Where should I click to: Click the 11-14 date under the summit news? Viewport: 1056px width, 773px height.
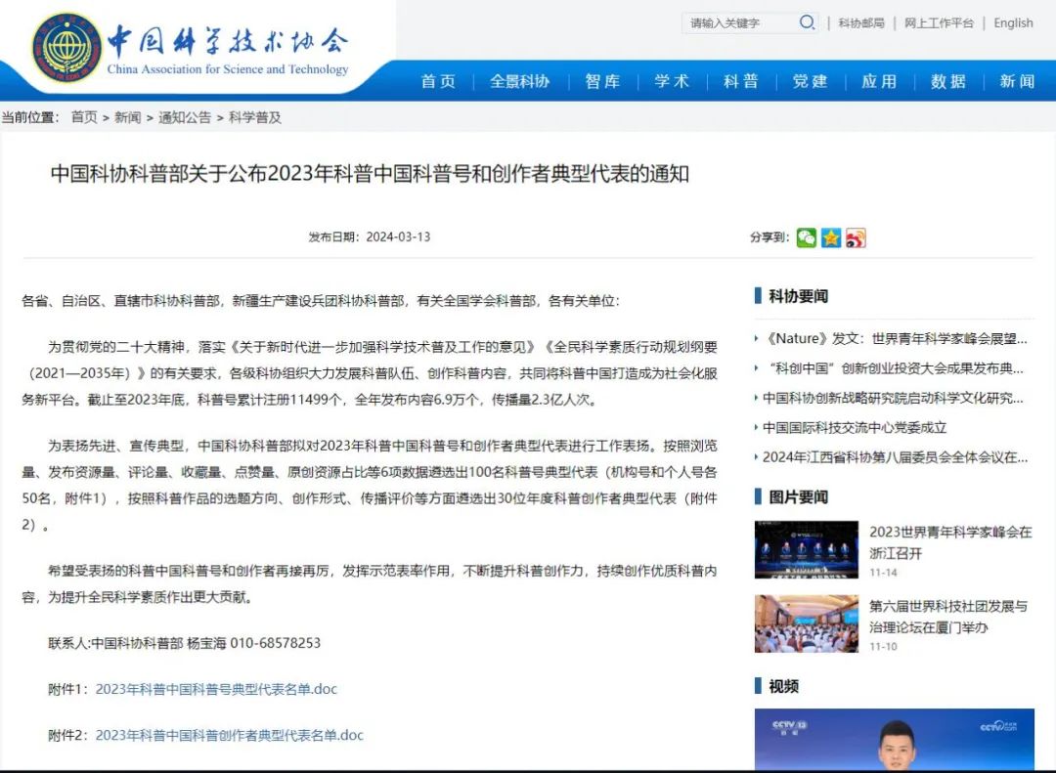[x=883, y=573]
